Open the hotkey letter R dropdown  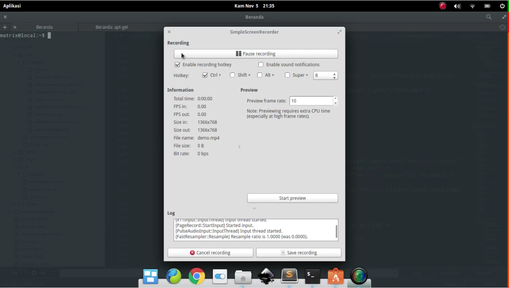click(326, 75)
